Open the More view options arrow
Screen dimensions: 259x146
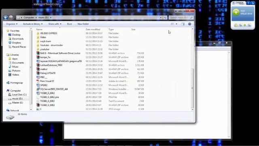point(176,24)
